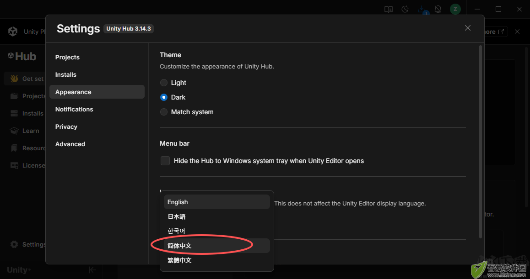The width and height of the screenshot is (530, 279).
Task: Click the Unity cube logo in banner
Action: pos(13,32)
